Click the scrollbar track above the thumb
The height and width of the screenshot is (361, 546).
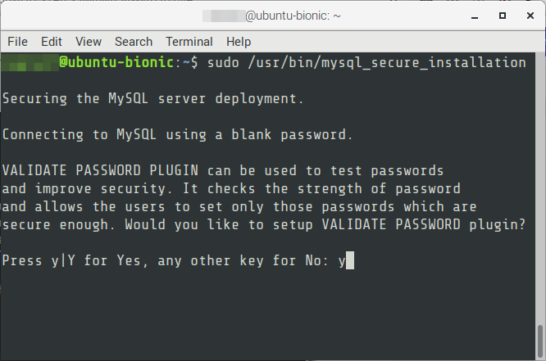tap(540, 187)
